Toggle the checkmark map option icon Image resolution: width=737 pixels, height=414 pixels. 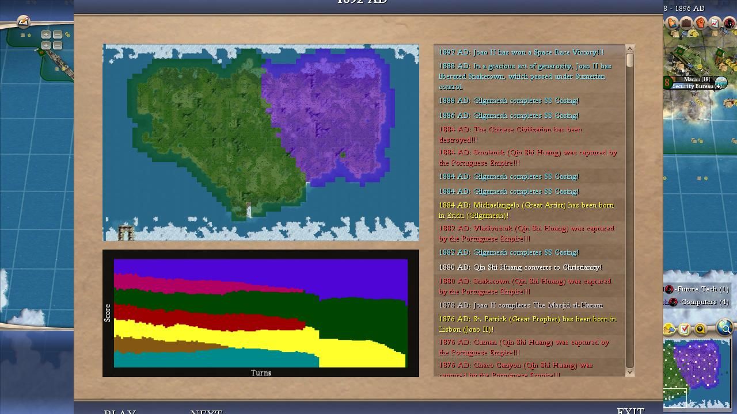684,329
